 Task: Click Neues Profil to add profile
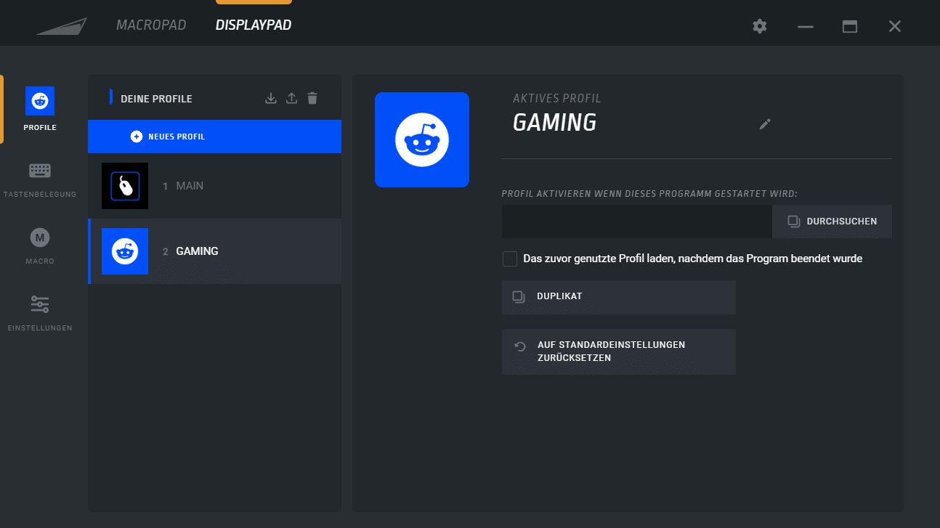pyautogui.click(x=214, y=137)
